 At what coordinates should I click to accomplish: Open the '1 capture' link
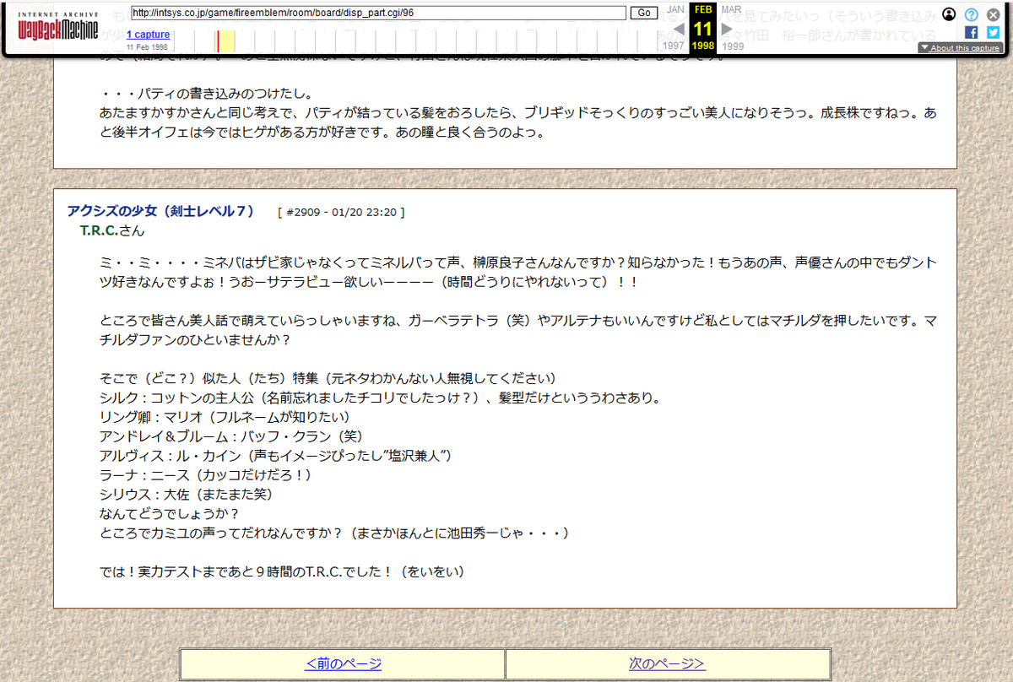148,35
